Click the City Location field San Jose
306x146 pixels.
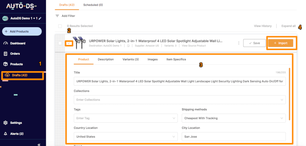click(234, 137)
